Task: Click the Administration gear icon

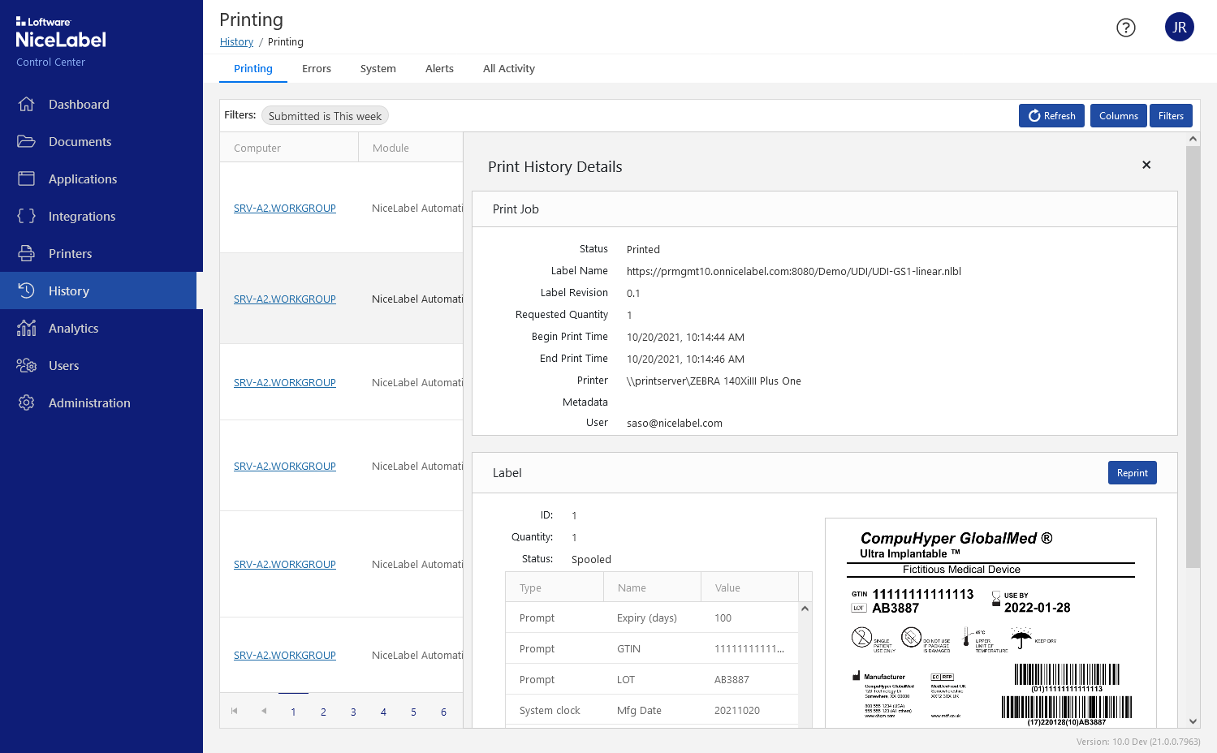Action: pyautogui.click(x=26, y=402)
